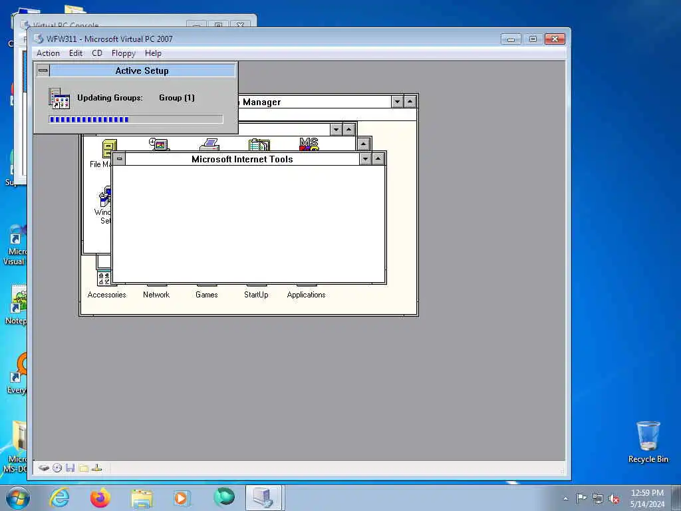
Task: Minimize Program Manager with its down arrow
Action: 397,102
